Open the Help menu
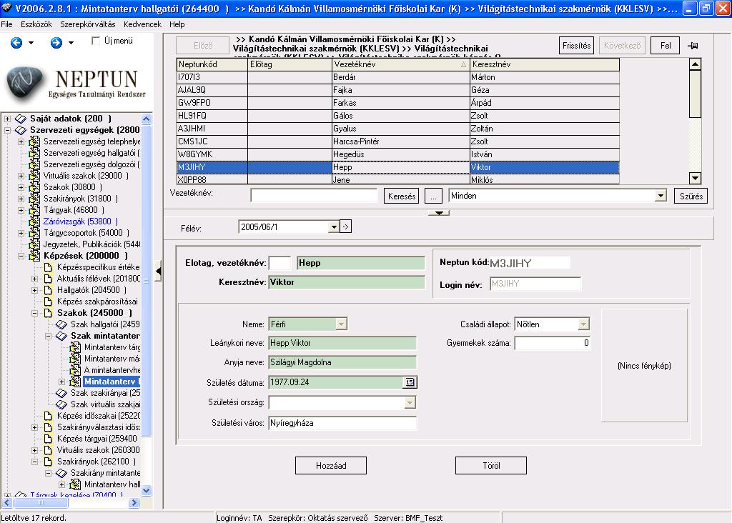The height and width of the screenshot is (523, 732). point(177,24)
